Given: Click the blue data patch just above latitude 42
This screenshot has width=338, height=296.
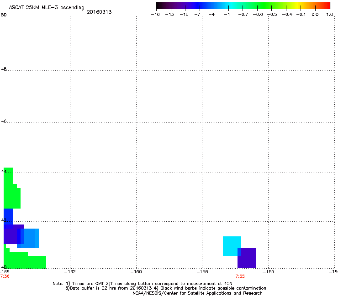Looking at the screenshot, I should coord(8,216).
